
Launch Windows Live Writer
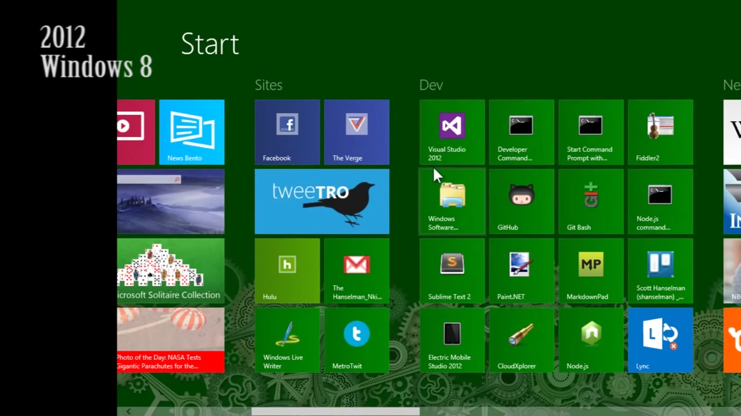tap(287, 340)
